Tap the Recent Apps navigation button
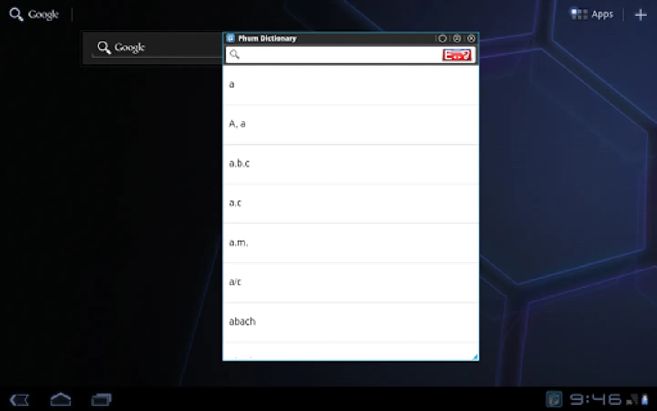This screenshot has height=411, width=657. click(x=101, y=400)
